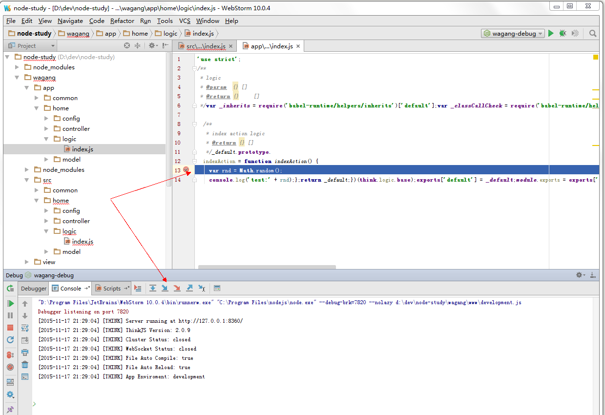605x415 pixels.
Task: Click the editor horizontal scrollbar
Action: point(267,267)
